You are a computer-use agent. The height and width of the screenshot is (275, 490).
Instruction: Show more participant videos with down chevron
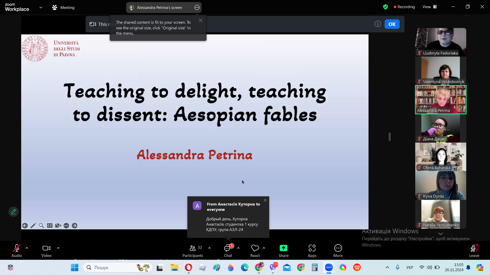click(440, 234)
